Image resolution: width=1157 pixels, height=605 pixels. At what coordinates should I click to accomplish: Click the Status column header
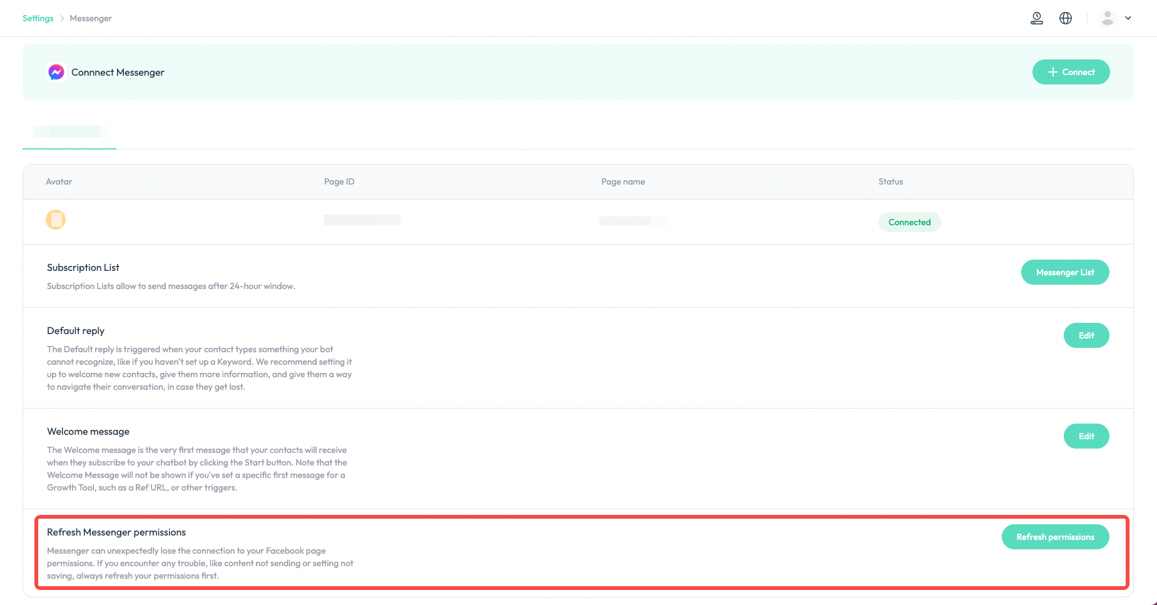[x=890, y=181]
